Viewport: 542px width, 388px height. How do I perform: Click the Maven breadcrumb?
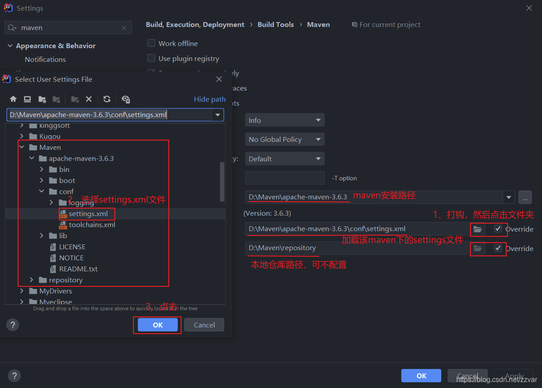[x=318, y=25]
